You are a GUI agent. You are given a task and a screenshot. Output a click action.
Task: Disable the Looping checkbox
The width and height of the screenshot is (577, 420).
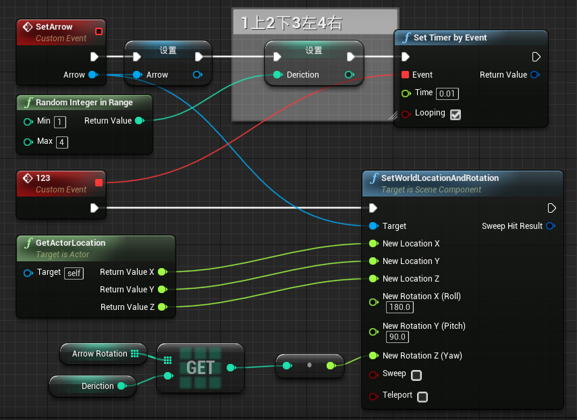point(456,114)
